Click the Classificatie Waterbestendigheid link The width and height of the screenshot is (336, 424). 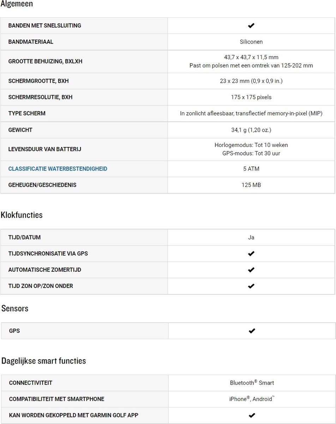58,169
